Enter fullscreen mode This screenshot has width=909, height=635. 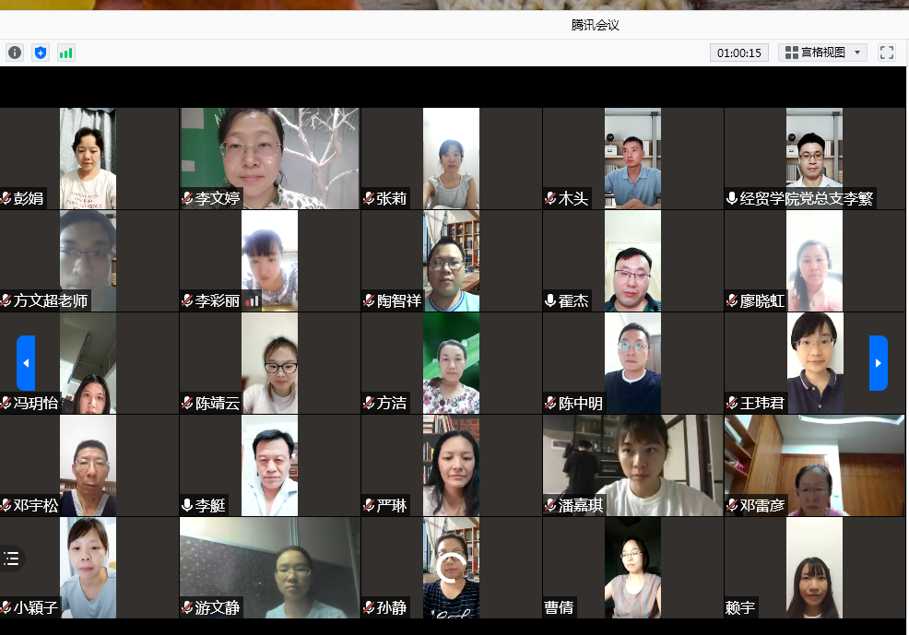coord(887,53)
